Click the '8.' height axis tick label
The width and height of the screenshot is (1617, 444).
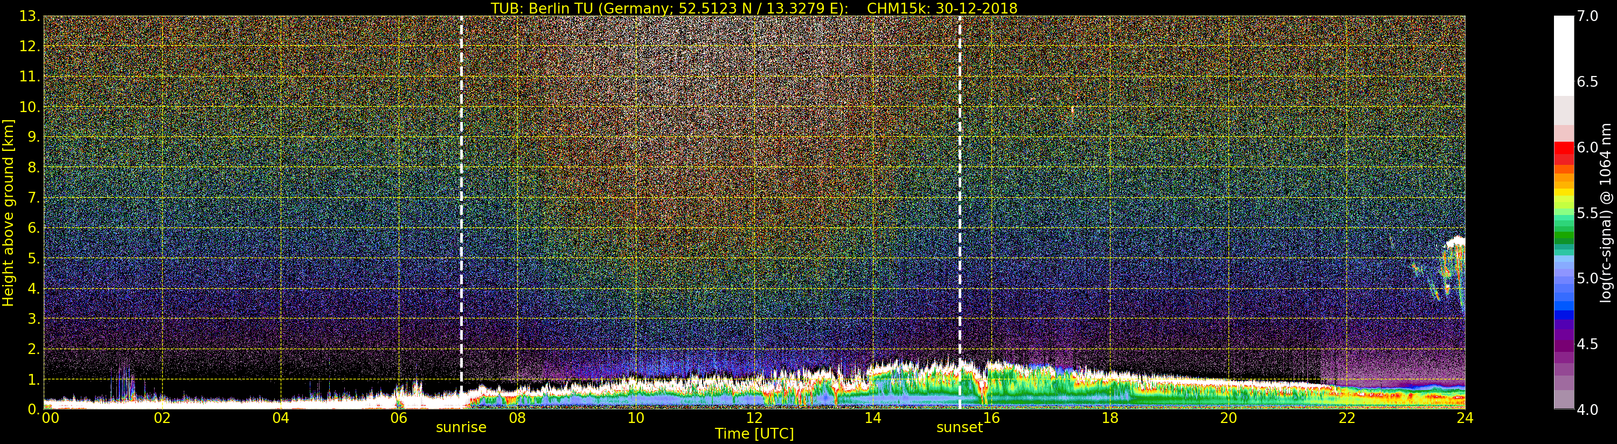tap(33, 168)
